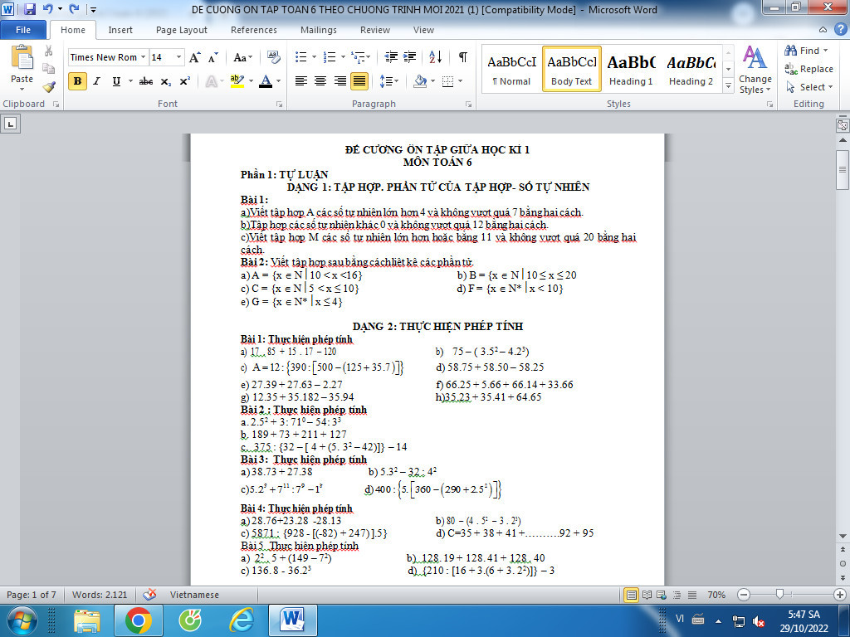Click the Clear Formatting icon

point(275,57)
